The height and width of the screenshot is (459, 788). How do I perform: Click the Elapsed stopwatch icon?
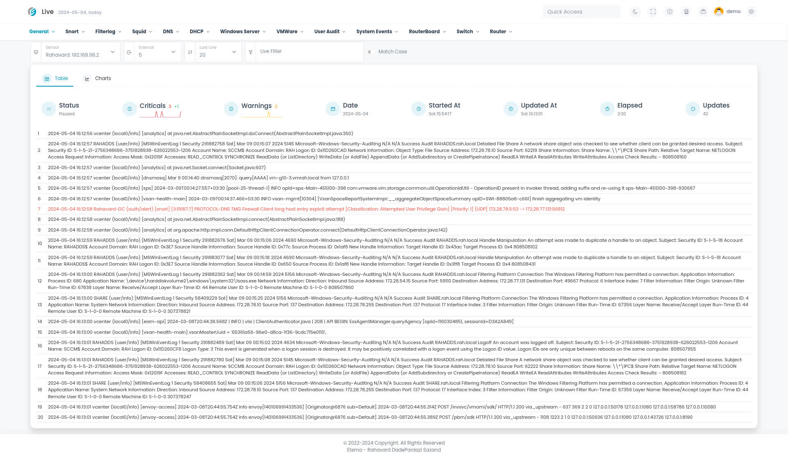607,109
